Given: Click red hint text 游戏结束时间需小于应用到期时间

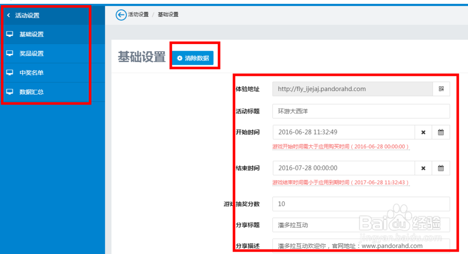Looking at the screenshot, I should (341, 182).
